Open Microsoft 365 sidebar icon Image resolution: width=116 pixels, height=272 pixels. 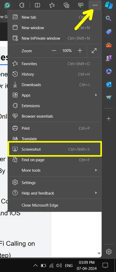(x=109, y=71)
